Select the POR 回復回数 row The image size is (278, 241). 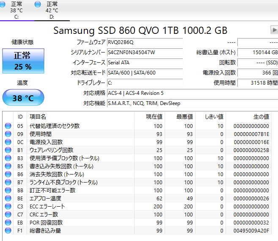137,222
